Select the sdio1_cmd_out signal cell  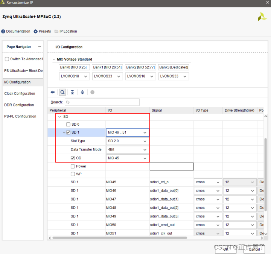172,225
